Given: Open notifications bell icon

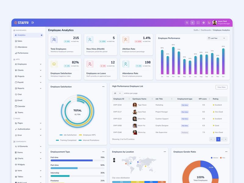Looking at the screenshot, I should pyautogui.click(x=209, y=23).
